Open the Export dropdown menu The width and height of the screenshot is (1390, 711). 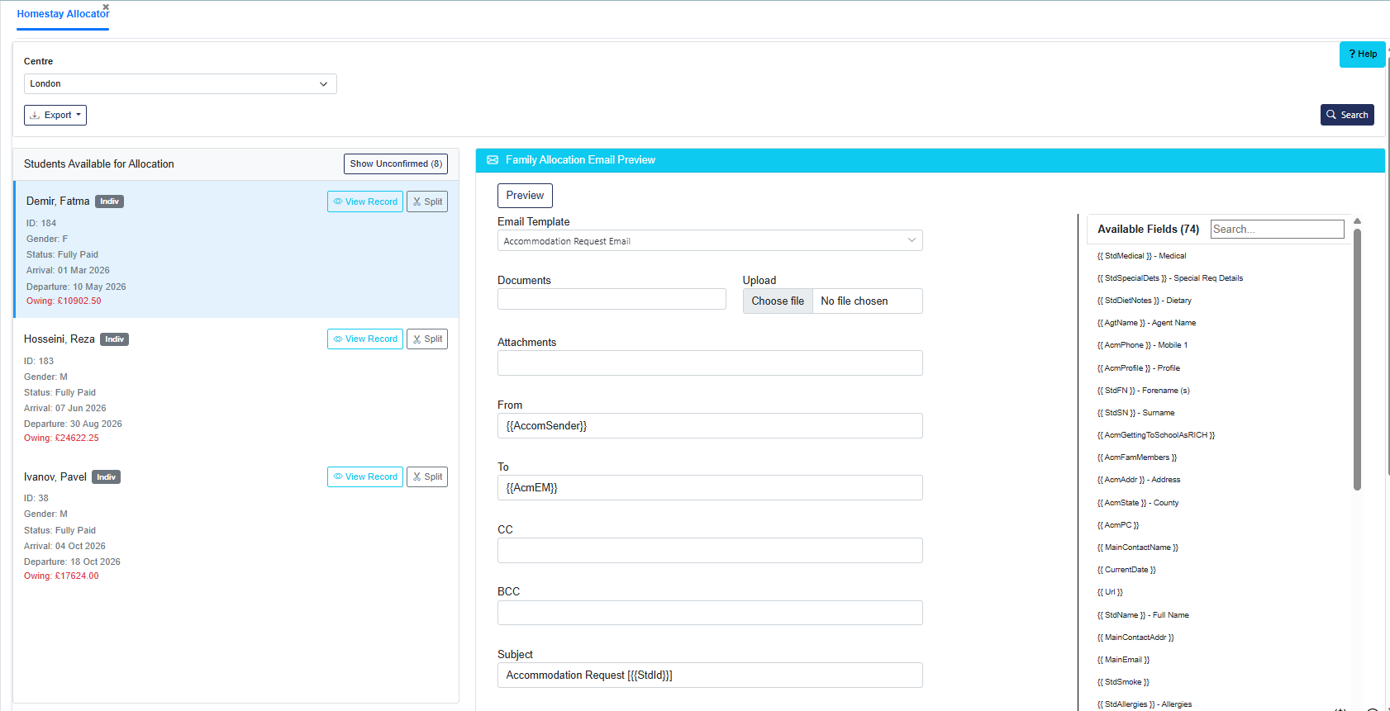coord(55,115)
